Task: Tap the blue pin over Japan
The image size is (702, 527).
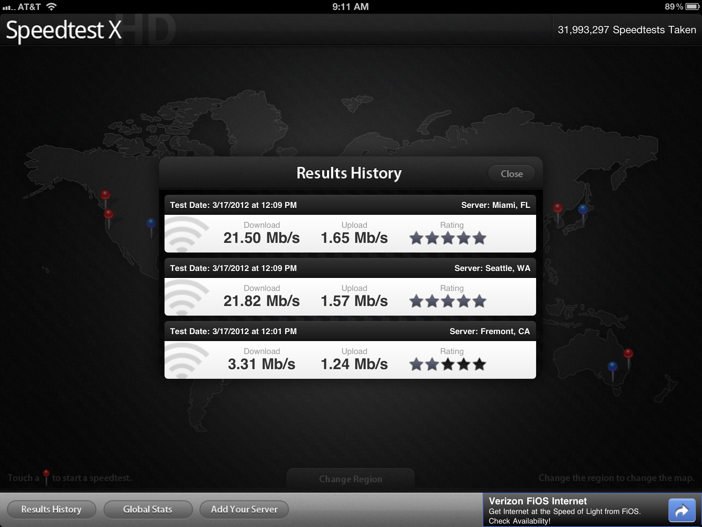Action: (x=583, y=209)
